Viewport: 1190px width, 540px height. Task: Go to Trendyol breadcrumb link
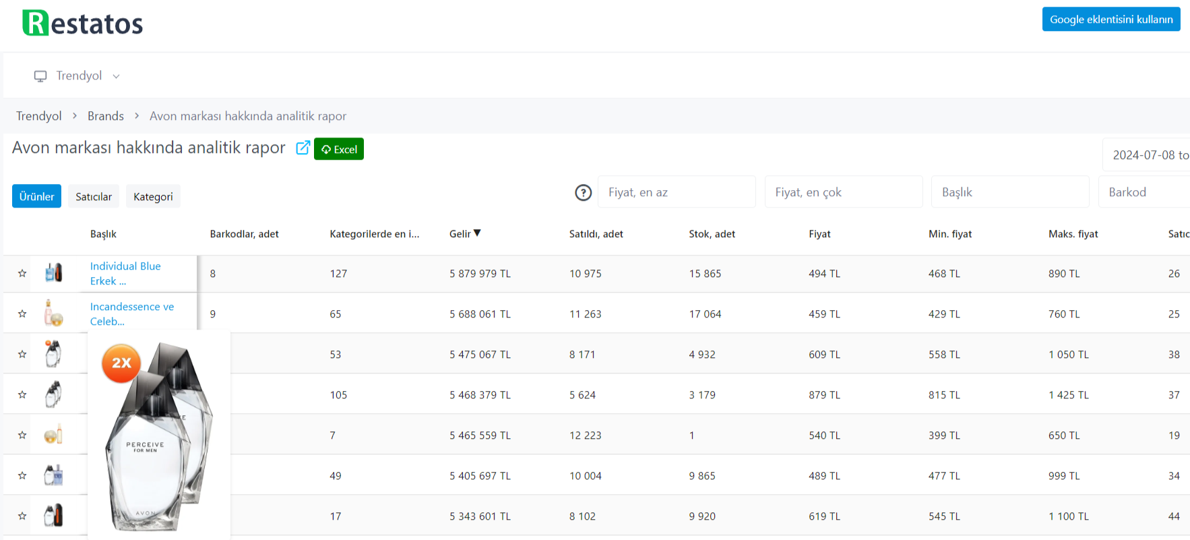(x=38, y=116)
